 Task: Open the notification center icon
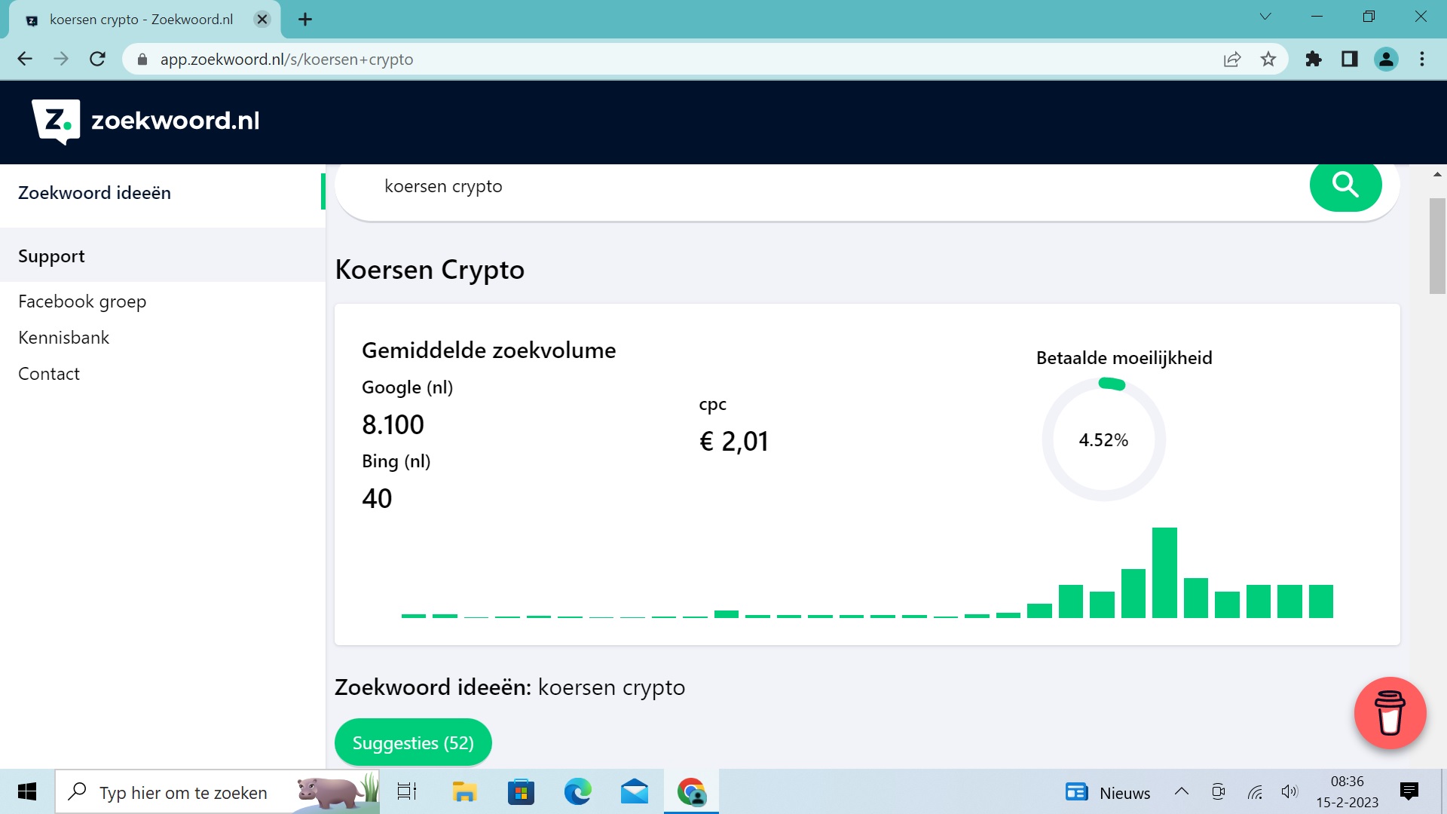[x=1409, y=791]
